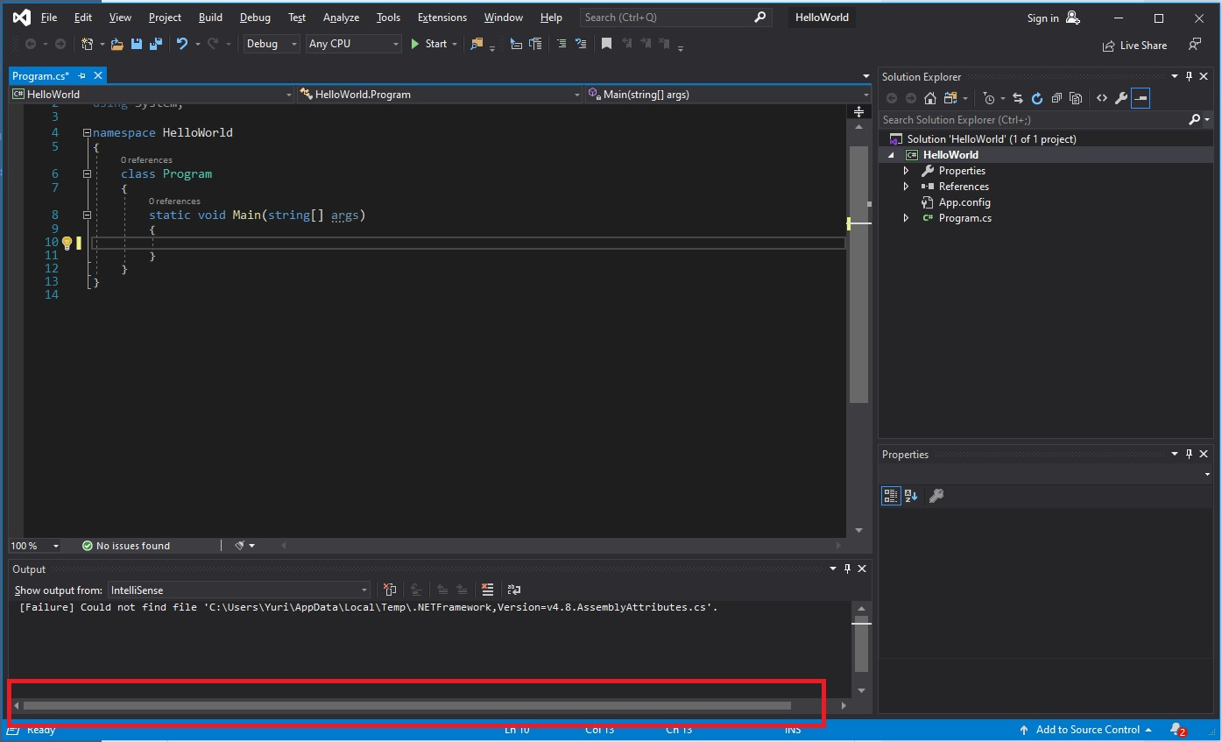Open the HelloWorld.Program type dropdown
Screen dimensions: 1222x742
pos(440,95)
